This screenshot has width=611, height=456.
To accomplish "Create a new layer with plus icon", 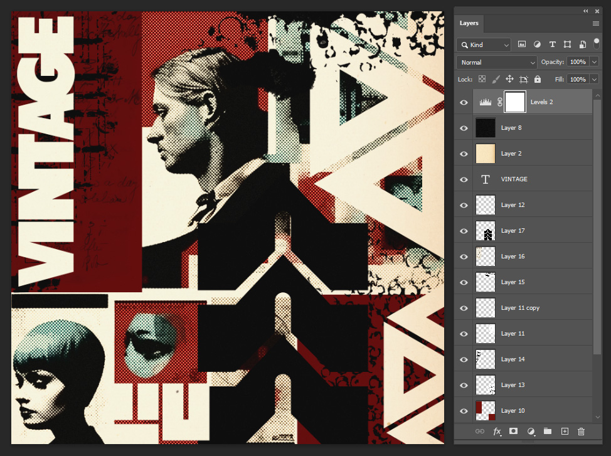I will tap(565, 432).
